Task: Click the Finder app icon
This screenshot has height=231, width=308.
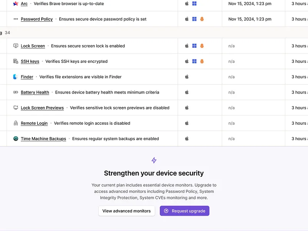Action: (x=15, y=77)
